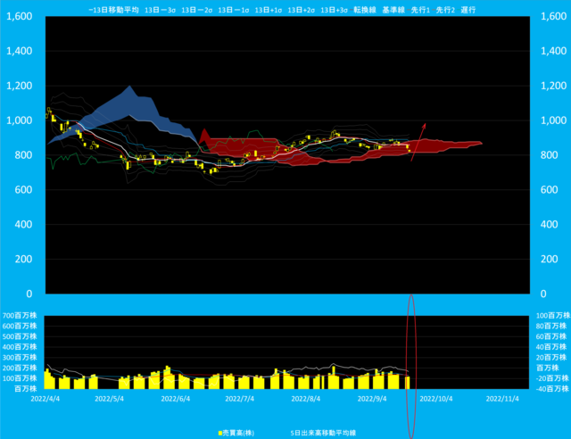Select the 売買高(株) legend text

[x=238, y=433]
